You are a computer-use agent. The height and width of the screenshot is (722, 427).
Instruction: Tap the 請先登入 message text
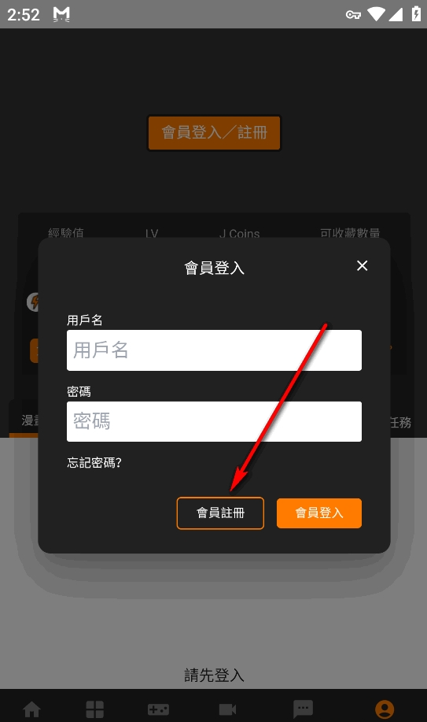click(214, 675)
